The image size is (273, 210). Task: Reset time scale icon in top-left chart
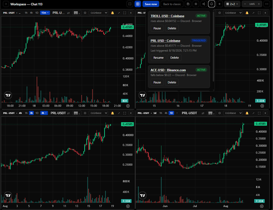point(128,106)
